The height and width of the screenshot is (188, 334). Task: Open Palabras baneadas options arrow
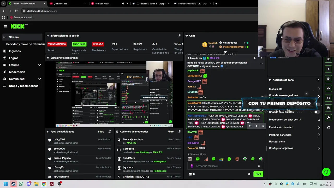pyautogui.click(x=319, y=135)
